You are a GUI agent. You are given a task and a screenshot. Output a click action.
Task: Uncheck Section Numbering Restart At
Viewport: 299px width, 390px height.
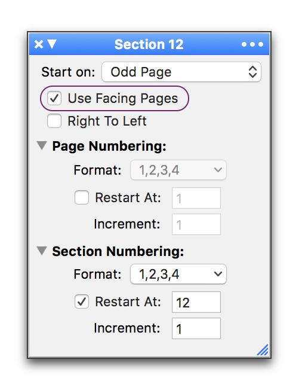click(x=82, y=301)
